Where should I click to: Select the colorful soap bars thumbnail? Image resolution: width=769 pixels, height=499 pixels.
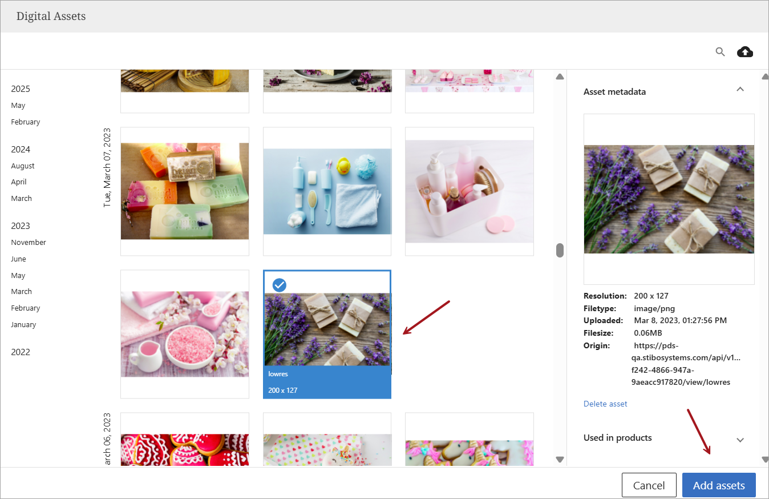pyautogui.click(x=185, y=191)
